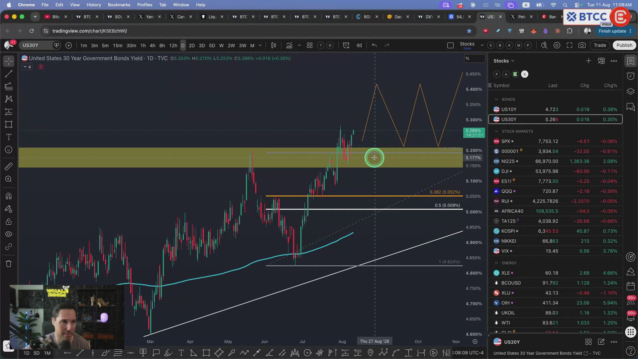The height and width of the screenshot is (359, 638).
Task: Toggle hide all drawings eye icon
Action: pyautogui.click(x=9, y=234)
